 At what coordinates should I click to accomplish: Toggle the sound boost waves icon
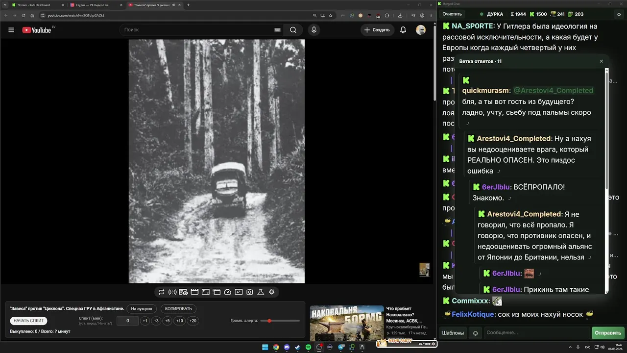point(172,292)
